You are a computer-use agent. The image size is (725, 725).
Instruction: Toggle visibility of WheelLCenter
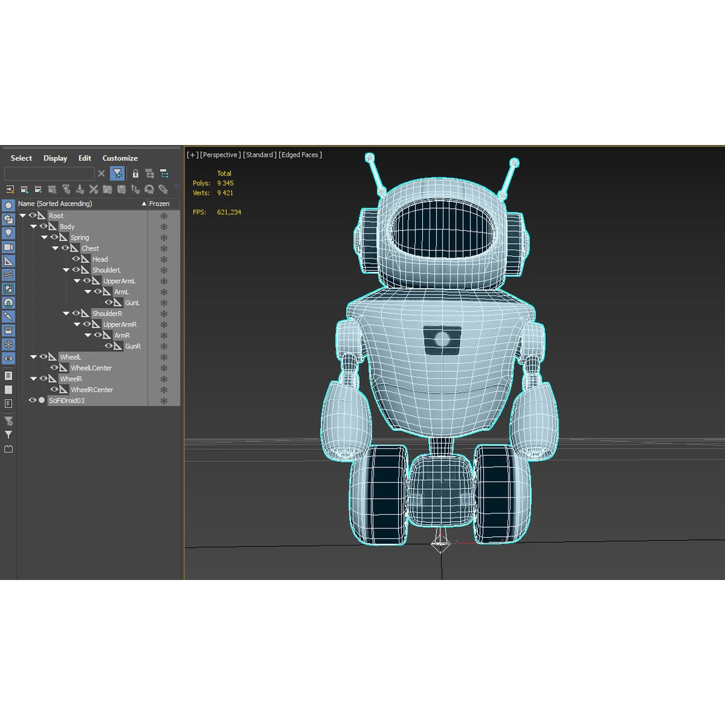(x=54, y=368)
